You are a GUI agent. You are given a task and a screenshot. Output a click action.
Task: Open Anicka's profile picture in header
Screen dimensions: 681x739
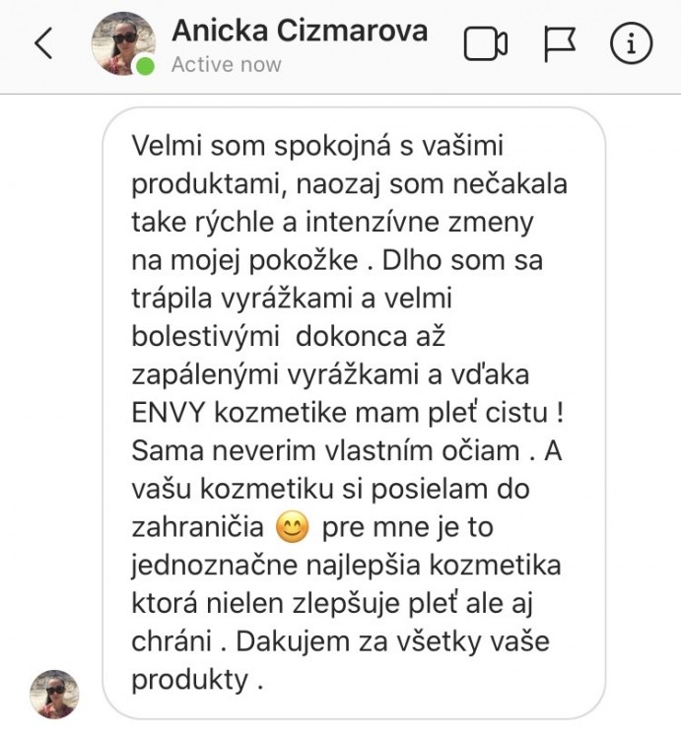point(123,43)
